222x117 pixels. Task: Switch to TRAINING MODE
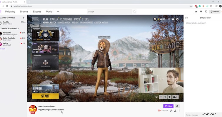[86, 23]
